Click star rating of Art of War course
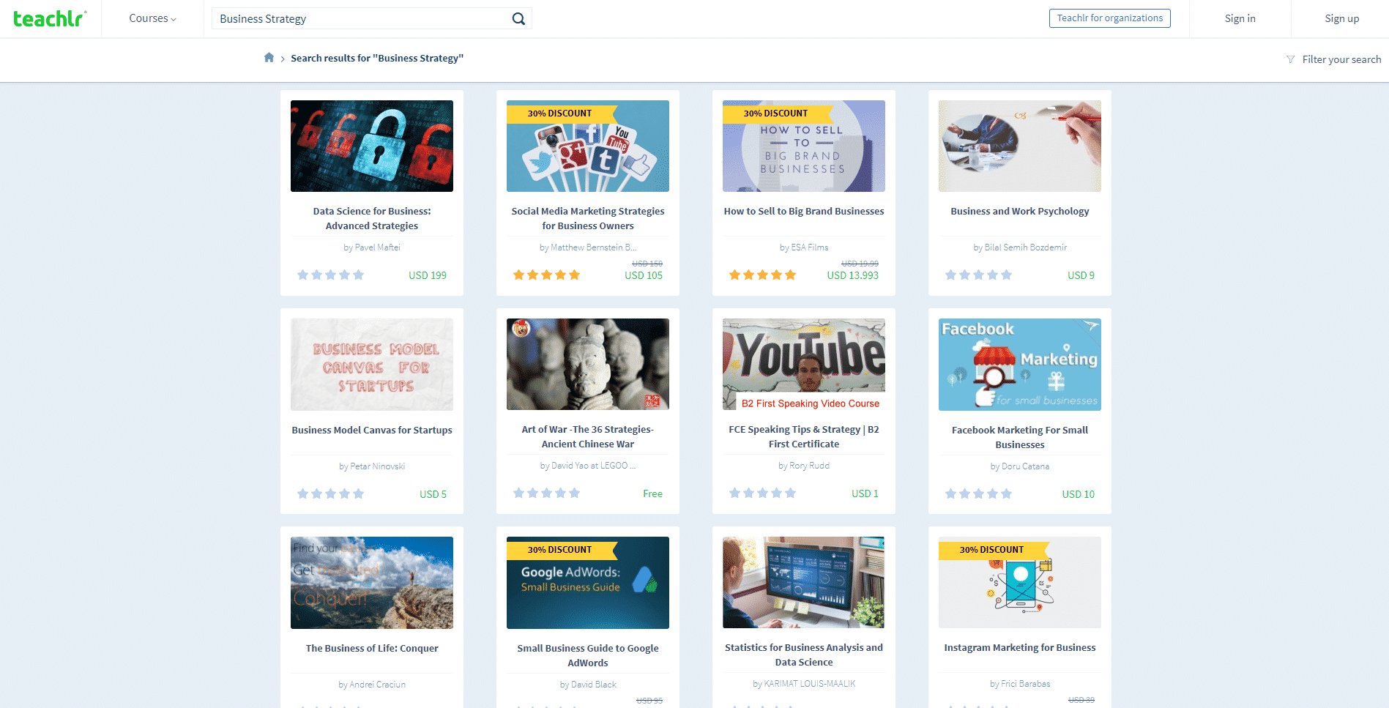This screenshot has height=708, width=1389. (x=546, y=493)
